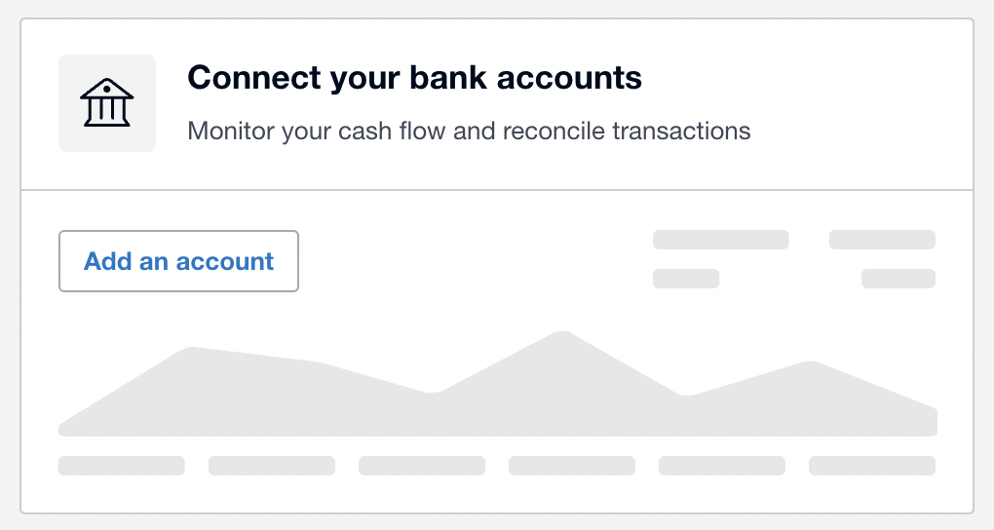The height and width of the screenshot is (530, 994).
Task: Click the upper-right placeholder bar above the chart
Action: point(882,240)
